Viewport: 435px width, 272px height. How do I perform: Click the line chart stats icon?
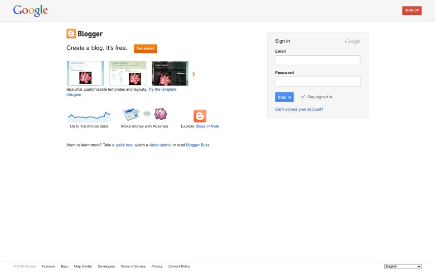click(89, 117)
